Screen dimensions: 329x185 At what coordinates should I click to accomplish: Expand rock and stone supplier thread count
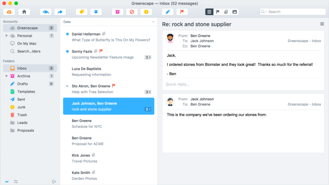click(148, 109)
